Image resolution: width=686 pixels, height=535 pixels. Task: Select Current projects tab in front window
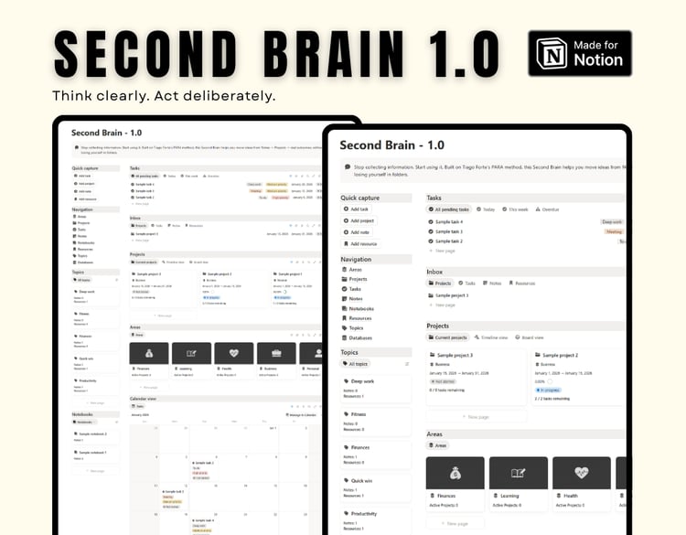coord(448,337)
